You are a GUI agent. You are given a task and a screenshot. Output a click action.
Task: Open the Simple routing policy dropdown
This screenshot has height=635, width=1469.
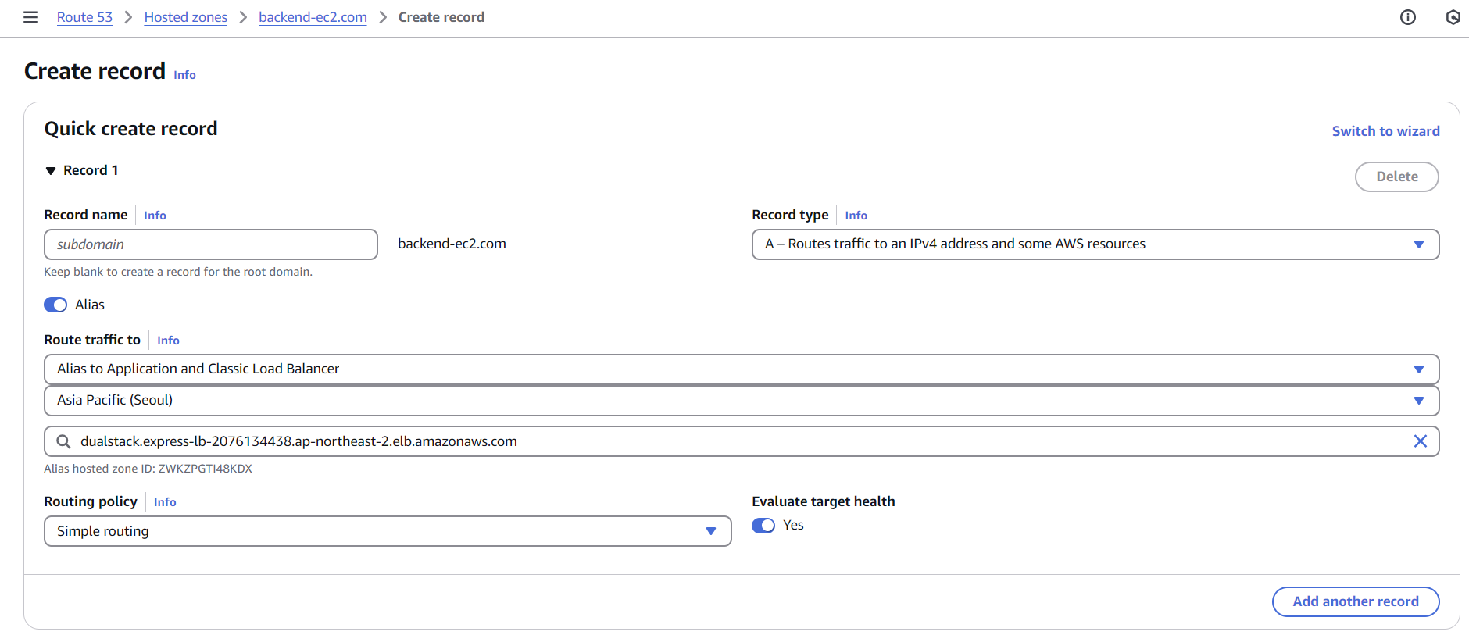point(387,531)
